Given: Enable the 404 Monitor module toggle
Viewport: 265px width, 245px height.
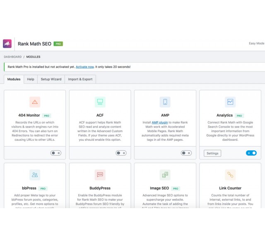Looking at the screenshot, I should [56, 153].
